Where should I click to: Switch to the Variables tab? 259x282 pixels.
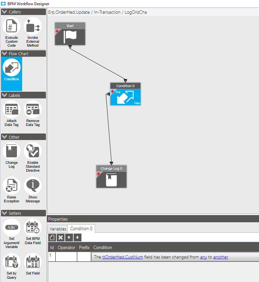coord(58,229)
